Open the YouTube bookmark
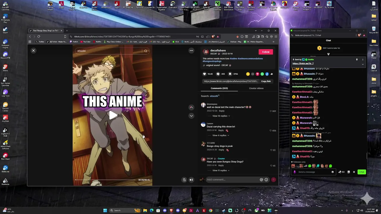Screen dimensions: 381x214 [85, 42]
